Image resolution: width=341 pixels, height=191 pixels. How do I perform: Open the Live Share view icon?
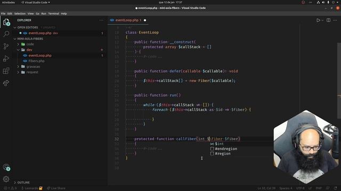coord(6,83)
